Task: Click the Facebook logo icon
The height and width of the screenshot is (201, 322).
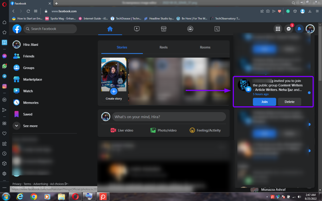Action: [x=17, y=29]
